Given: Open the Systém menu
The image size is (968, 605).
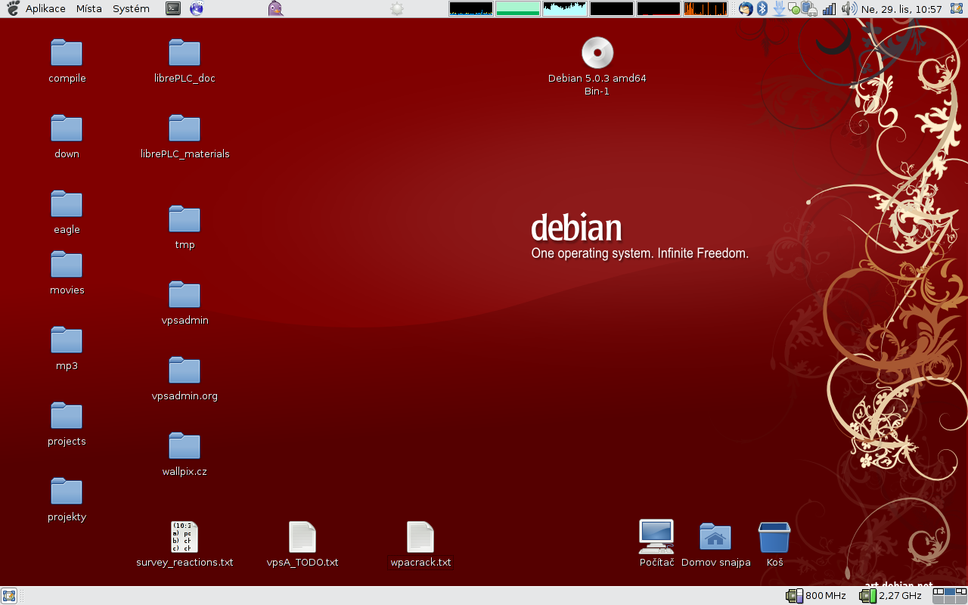Looking at the screenshot, I should pyautogui.click(x=131, y=9).
